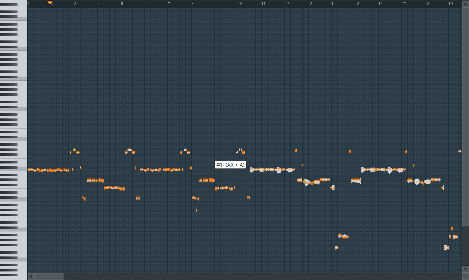Select the wide note block starting bar 15
Viewport: 469px width, 280px height.
356,181
